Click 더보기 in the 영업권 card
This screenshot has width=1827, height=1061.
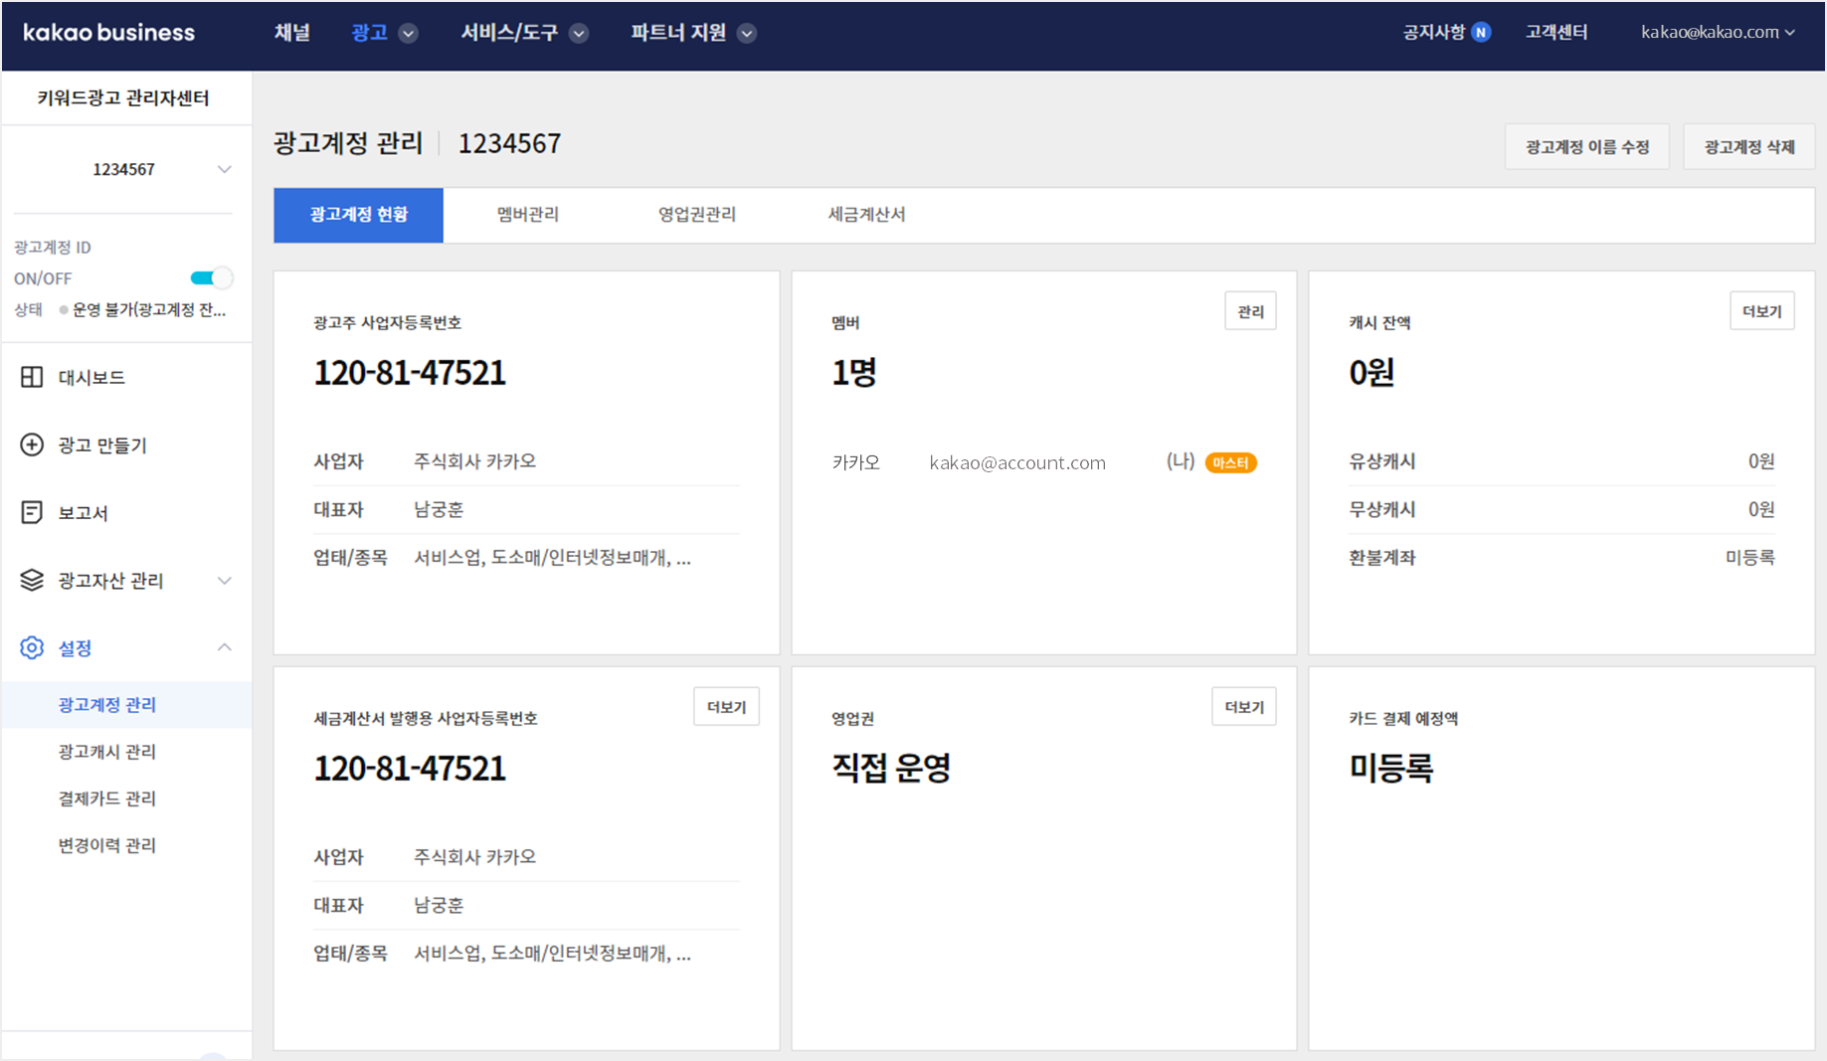pyautogui.click(x=1244, y=707)
